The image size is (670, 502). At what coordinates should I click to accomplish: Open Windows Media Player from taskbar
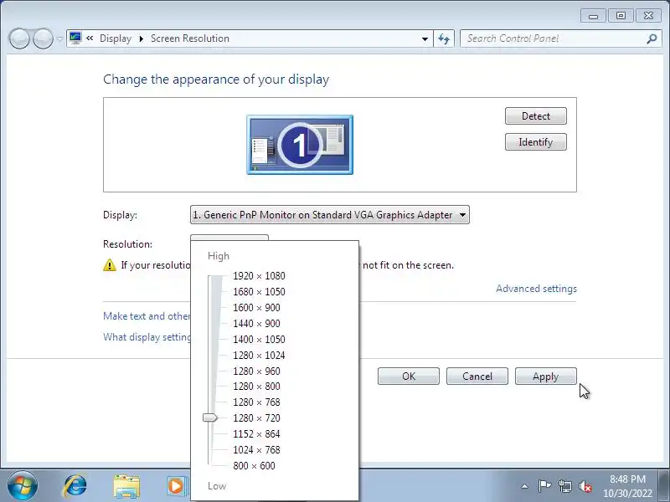(x=176, y=486)
